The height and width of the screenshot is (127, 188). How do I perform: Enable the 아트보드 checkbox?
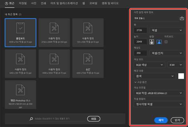click(x=166, y=42)
